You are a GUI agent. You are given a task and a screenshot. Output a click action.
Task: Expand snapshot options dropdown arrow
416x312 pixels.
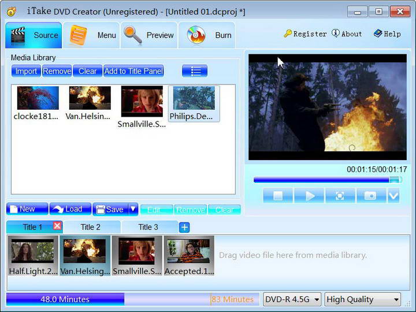point(393,196)
